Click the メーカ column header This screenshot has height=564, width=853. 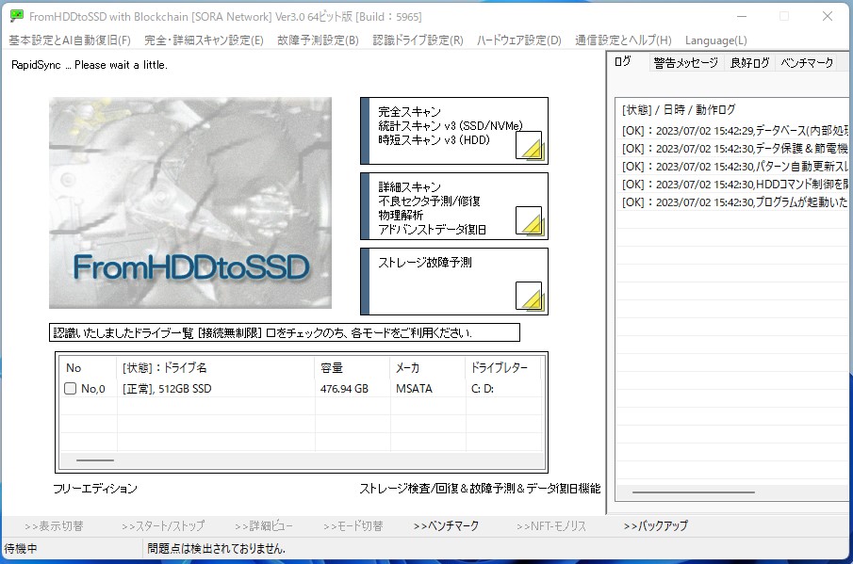(428, 368)
